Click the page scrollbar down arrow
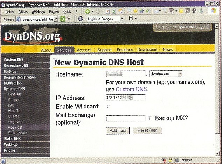The image size is (222, 164). click(217, 153)
